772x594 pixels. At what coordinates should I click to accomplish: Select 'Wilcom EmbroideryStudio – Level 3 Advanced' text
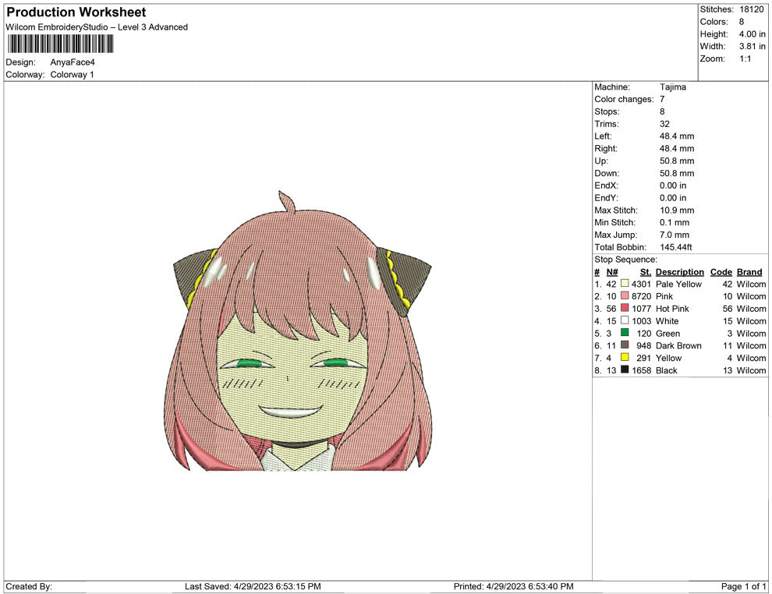tap(97, 27)
